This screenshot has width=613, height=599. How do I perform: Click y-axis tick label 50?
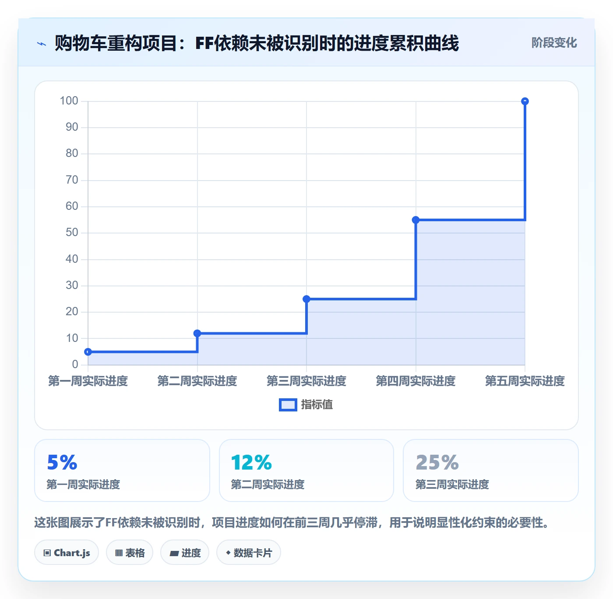pos(72,233)
